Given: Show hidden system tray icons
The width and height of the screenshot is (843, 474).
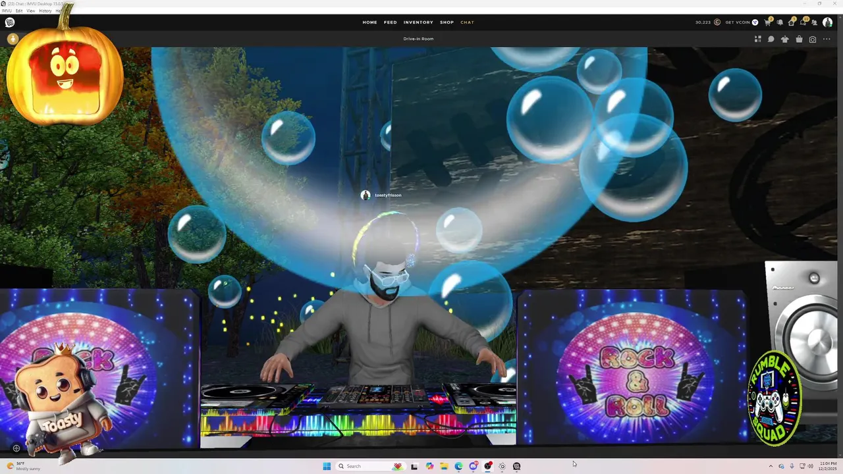Looking at the screenshot, I should click(771, 466).
